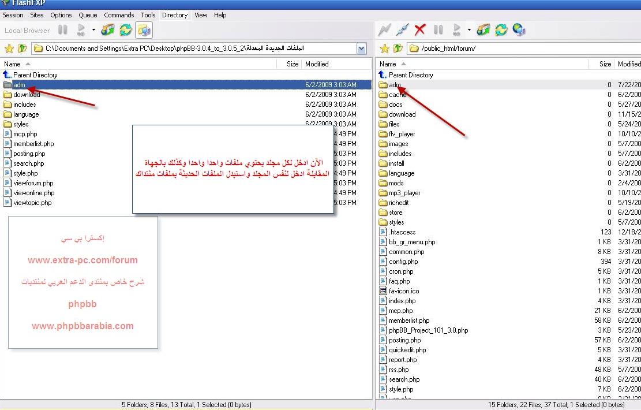The image size is (641, 410).
Task: Sort remote list by Name column
Action: click(x=482, y=64)
